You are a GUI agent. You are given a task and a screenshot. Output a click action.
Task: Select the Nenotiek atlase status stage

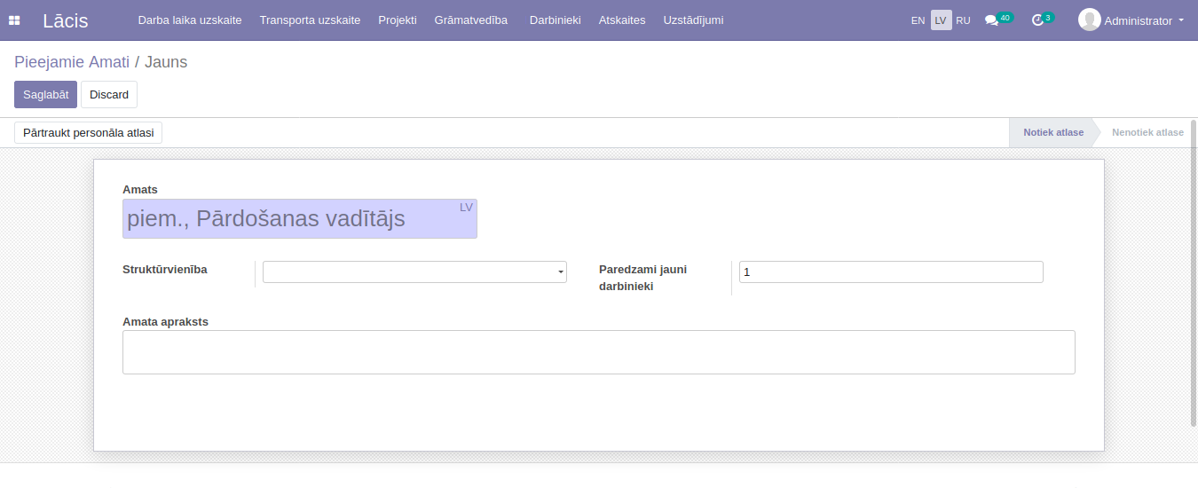pos(1147,132)
